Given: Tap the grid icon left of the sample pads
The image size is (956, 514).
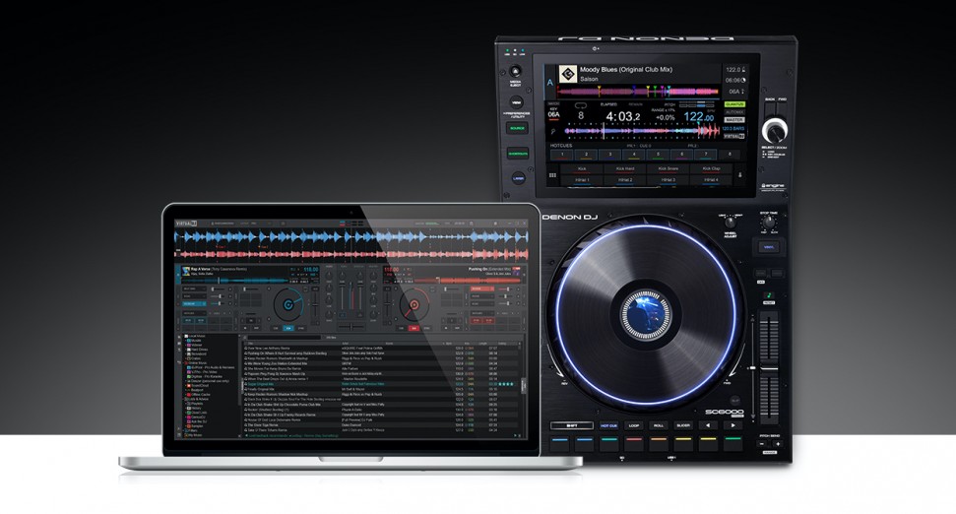Looking at the screenshot, I should pos(553,175).
